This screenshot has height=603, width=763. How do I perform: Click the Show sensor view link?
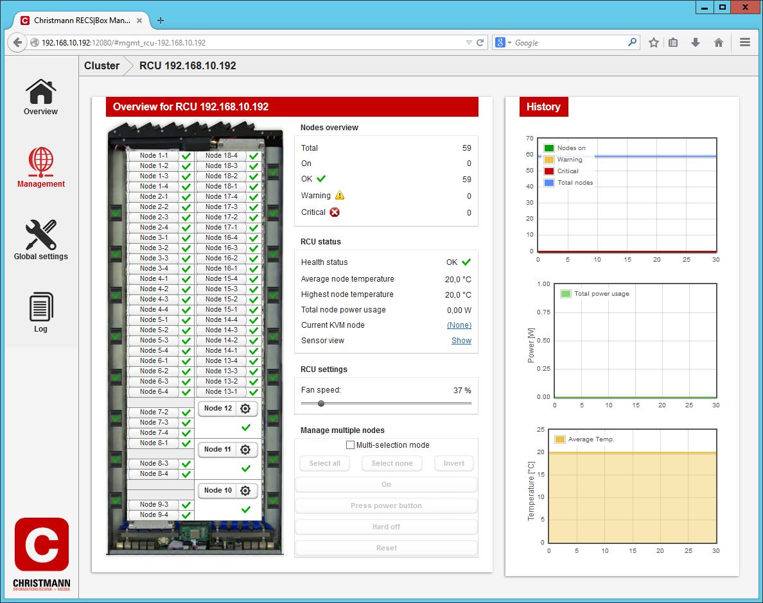pos(461,341)
